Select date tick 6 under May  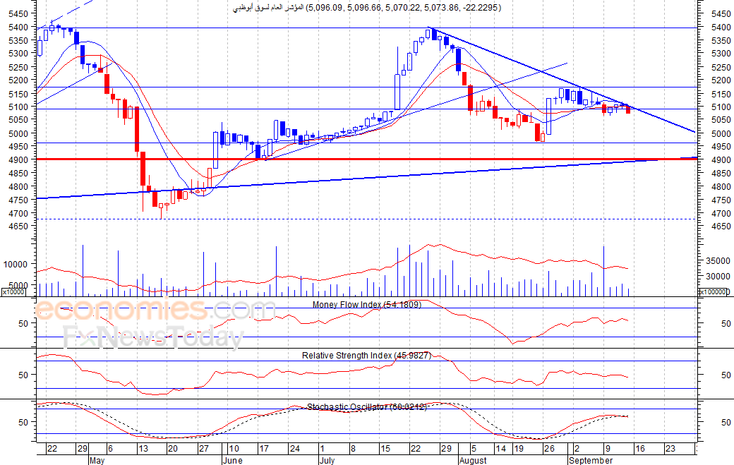click(x=111, y=449)
